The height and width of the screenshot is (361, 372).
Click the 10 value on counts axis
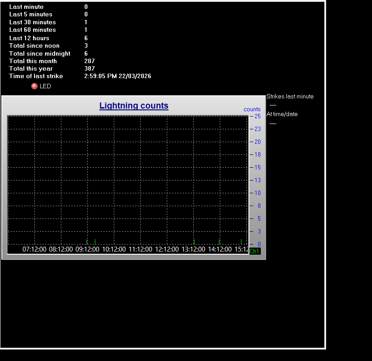pos(257,193)
